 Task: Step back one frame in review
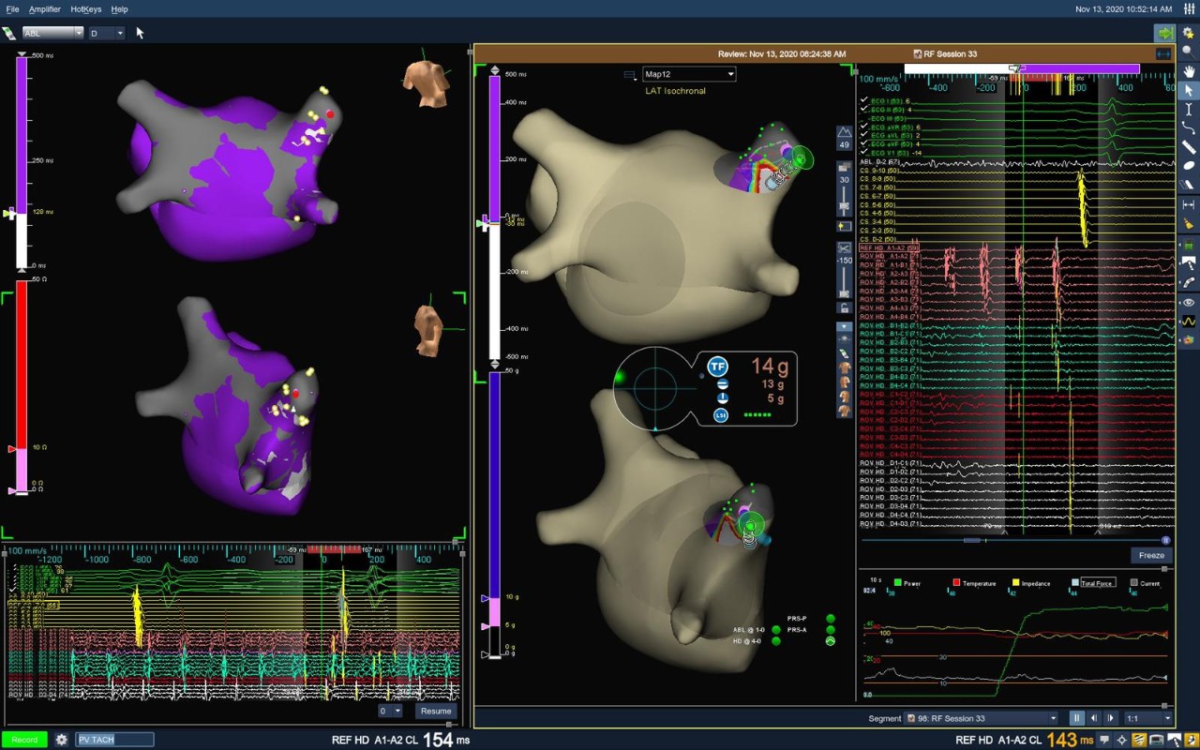click(x=1094, y=718)
